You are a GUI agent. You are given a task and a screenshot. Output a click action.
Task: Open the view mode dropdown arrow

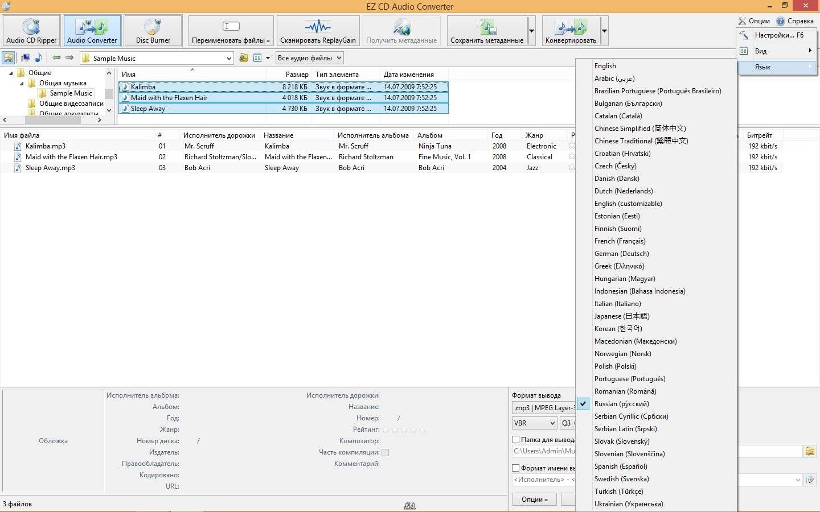[268, 58]
